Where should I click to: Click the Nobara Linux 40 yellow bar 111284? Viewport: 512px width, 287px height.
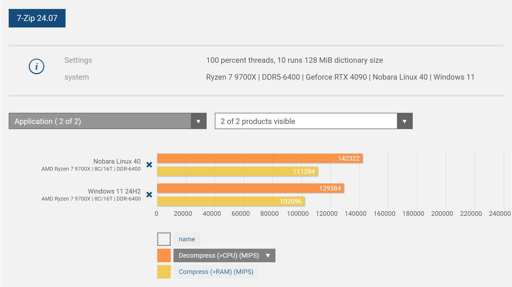[x=237, y=171]
